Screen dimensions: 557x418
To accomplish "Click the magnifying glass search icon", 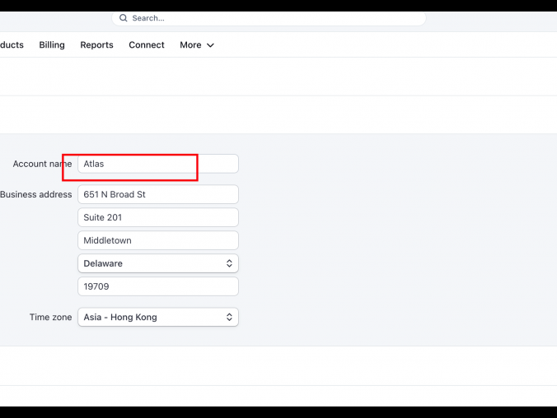I will tap(124, 18).
